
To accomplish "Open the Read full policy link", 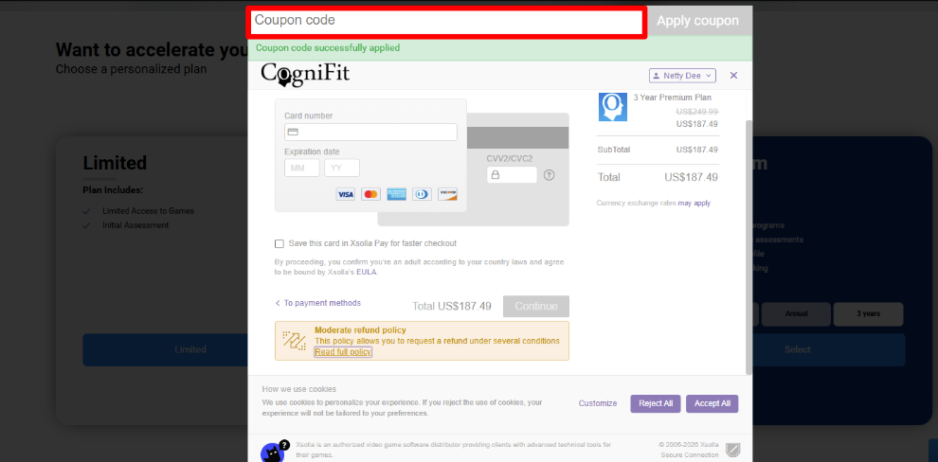I will pyautogui.click(x=343, y=352).
